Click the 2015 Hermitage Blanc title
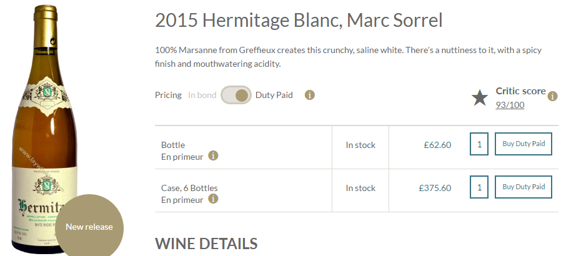The image size is (561, 256). pyautogui.click(x=299, y=21)
